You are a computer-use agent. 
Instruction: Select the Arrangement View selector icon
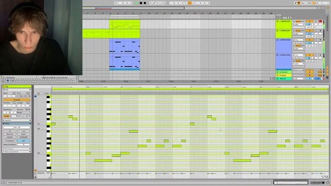click(328, 8)
